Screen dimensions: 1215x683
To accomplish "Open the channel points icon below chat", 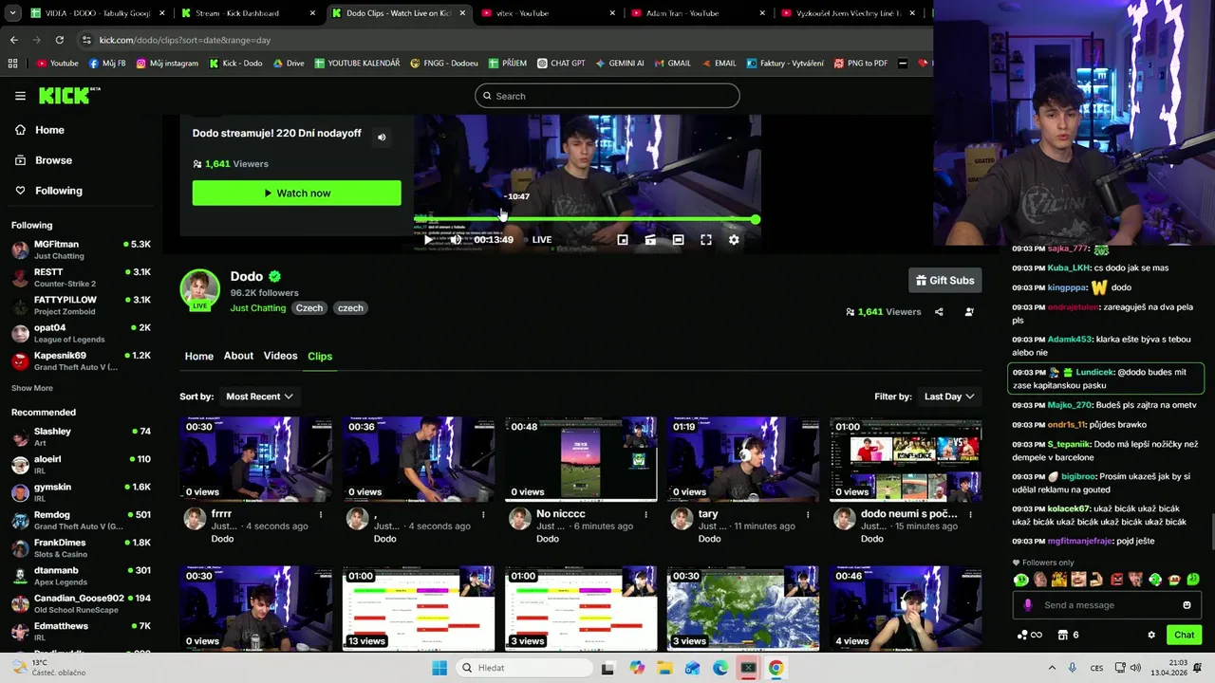I will tap(1029, 636).
